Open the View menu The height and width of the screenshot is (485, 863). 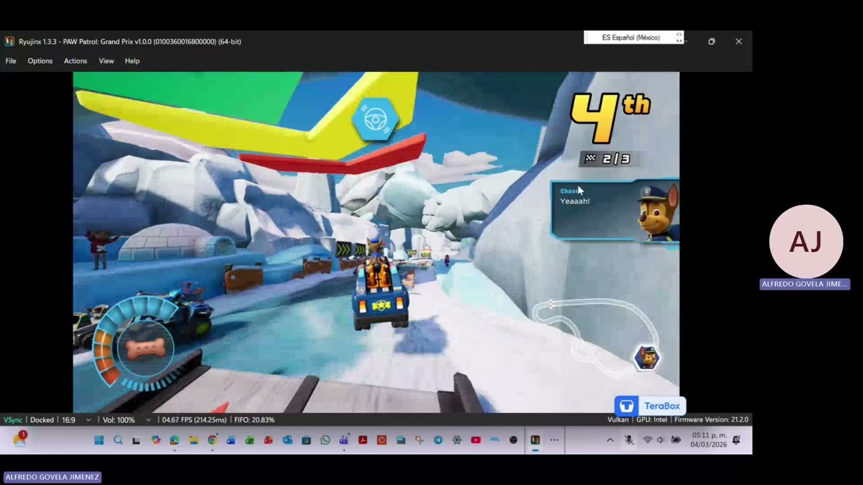[x=107, y=61]
